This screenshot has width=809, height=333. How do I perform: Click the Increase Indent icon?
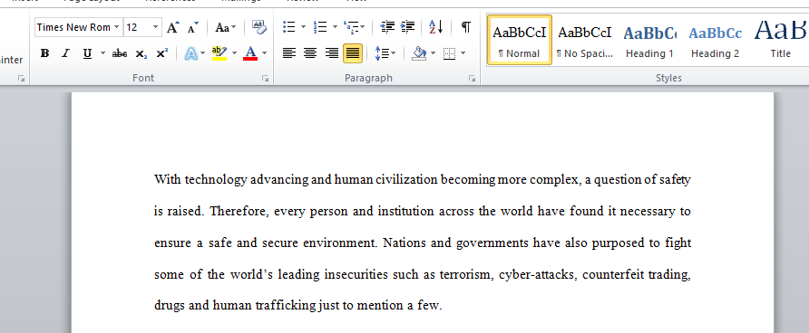407,27
